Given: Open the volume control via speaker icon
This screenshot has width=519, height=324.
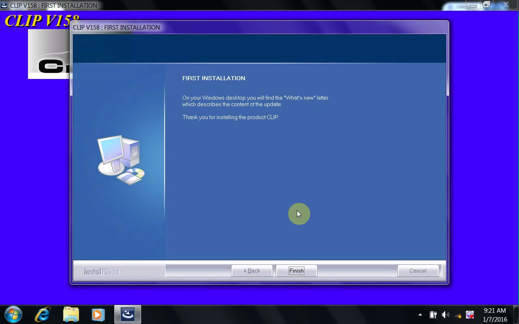Looking at the screenshot, I should (x=446, y=315).
